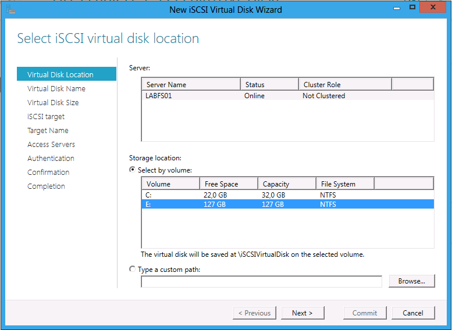This screenshot has height=330, width=452.
Task: Sort volumes by Free Space column
Action: click(229, 184)
